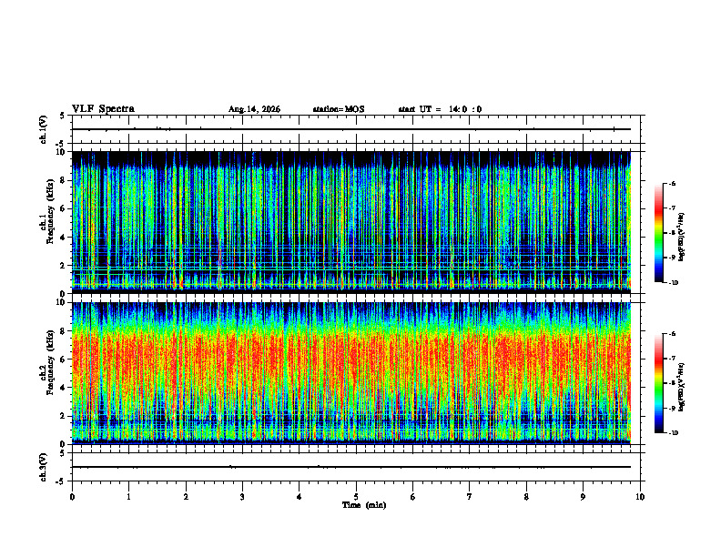The image size is (721, 557).
Task: Click the 8 minute tick label
Action: click(526, 497)
